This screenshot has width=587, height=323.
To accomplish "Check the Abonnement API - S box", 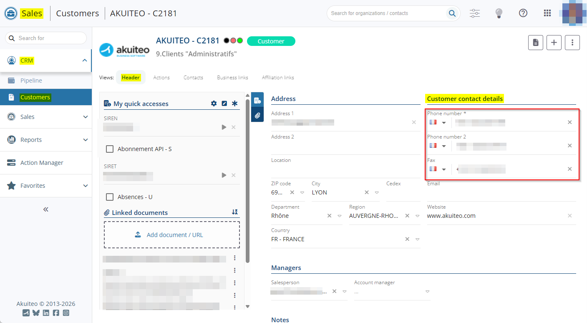I will click(x=110, y=149).
